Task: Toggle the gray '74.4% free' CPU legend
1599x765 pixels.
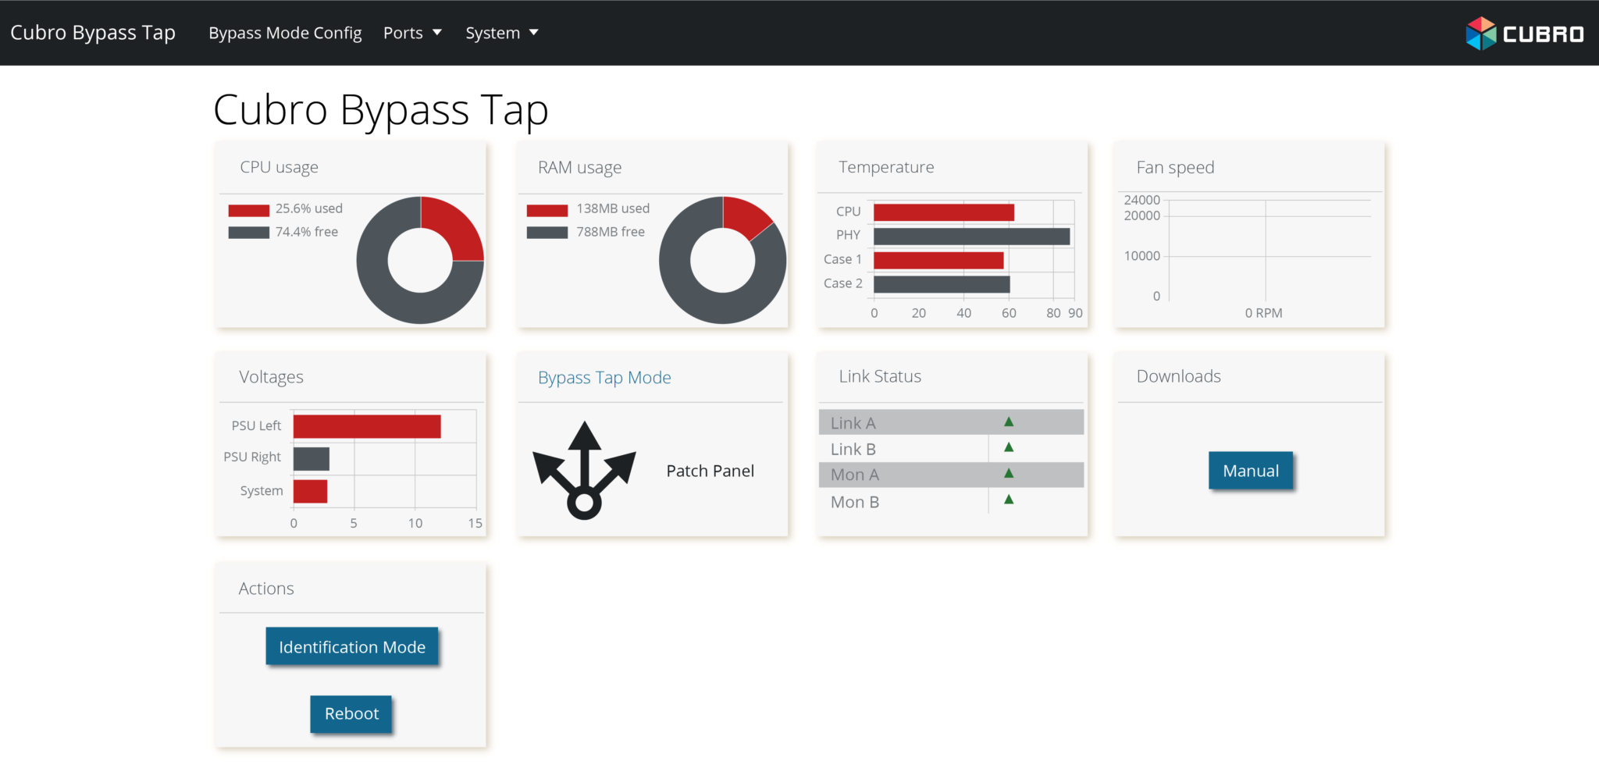Action: 283,233
